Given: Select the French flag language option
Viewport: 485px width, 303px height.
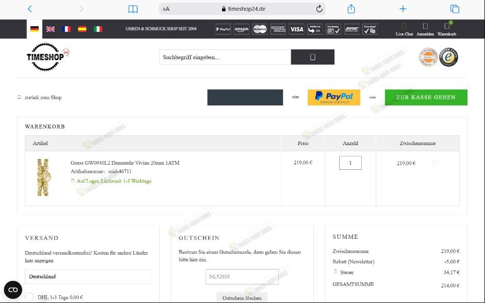Looking at the screenshot, I should [66, 29].
